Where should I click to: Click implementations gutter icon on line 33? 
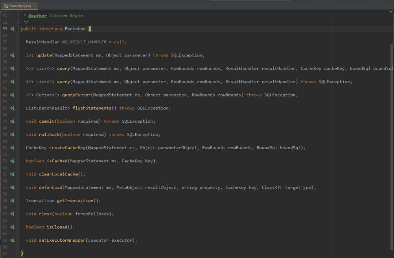12,29
